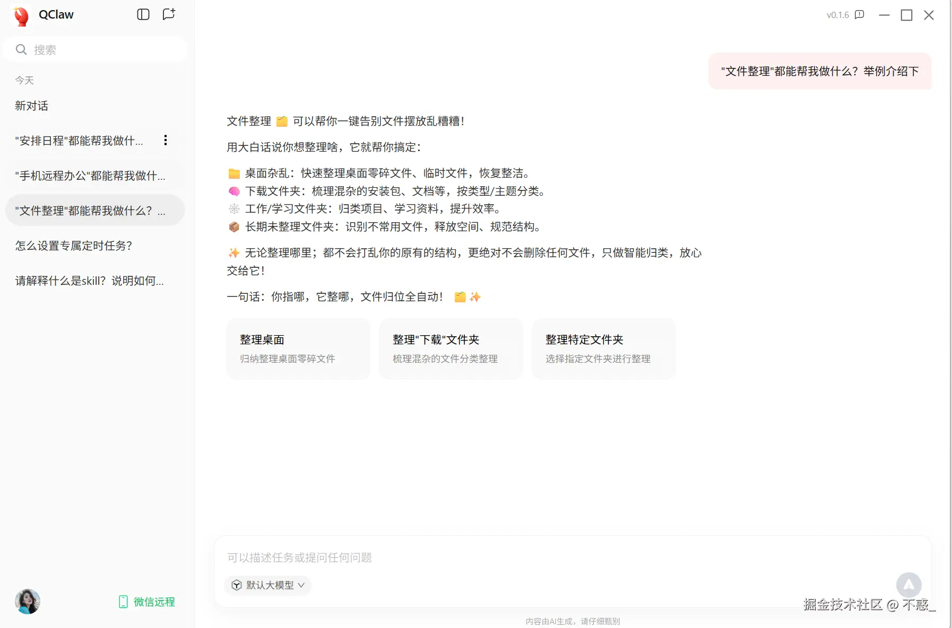This screenshot has height=628, width=952.
Task: Click the send arrow button
Action: tap(909, 585)
